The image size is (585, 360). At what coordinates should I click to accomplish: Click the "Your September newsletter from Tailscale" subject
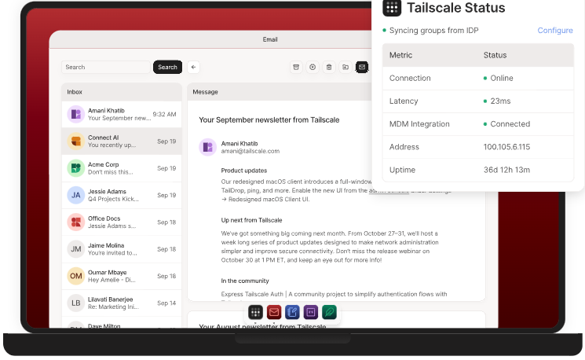[x=269, y=120]
